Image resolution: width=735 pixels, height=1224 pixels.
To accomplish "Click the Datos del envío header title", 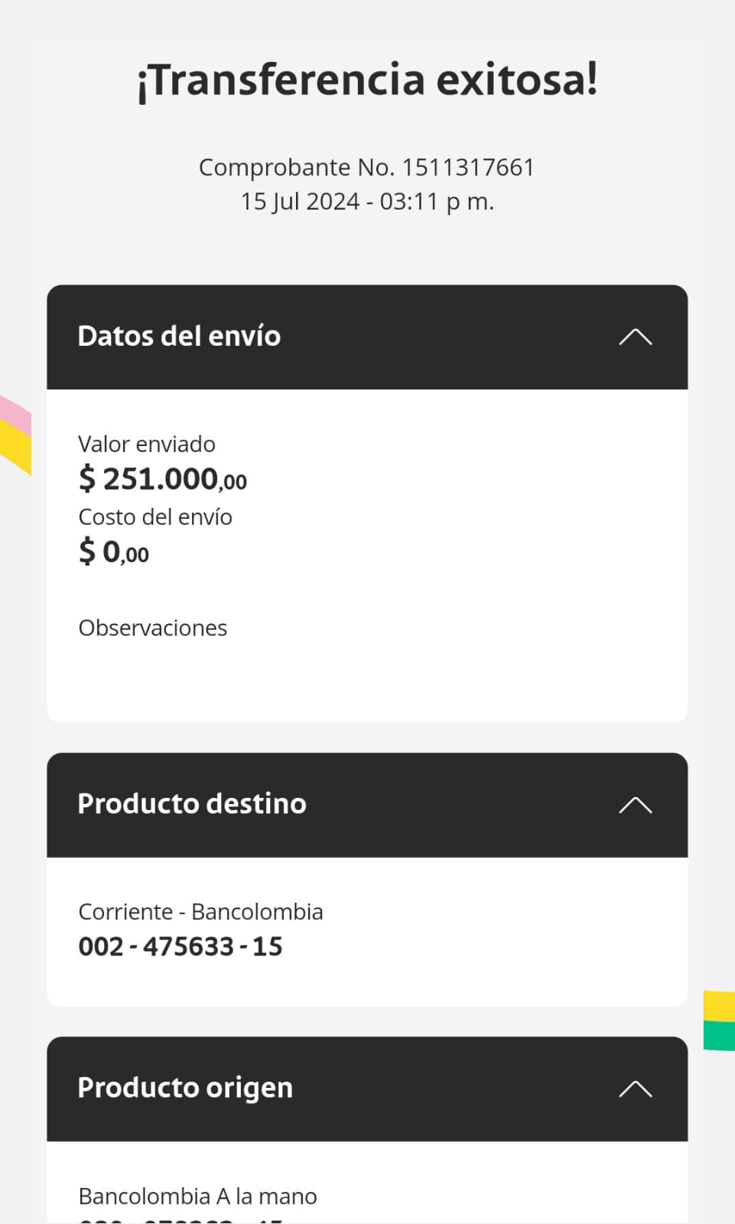I will [179, 337].
